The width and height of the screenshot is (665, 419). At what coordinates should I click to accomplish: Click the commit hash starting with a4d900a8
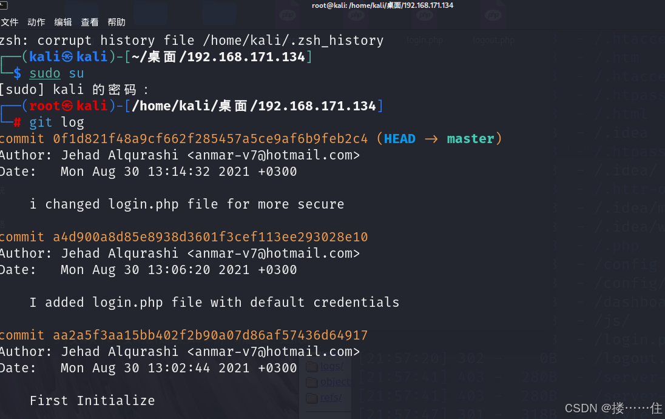click(x=211, y=236)
